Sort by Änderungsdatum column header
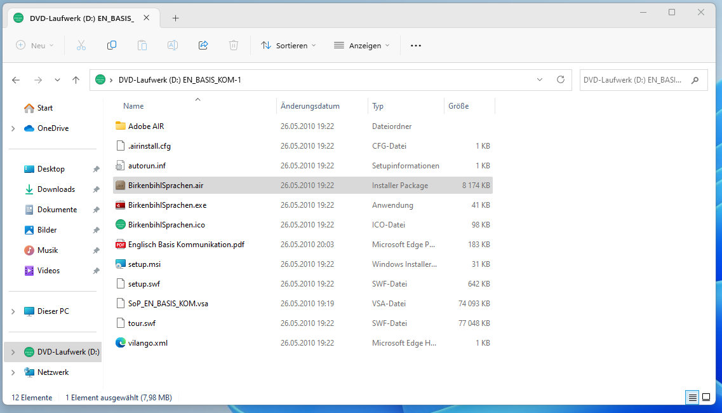722x413 pixels. [311, 106]
